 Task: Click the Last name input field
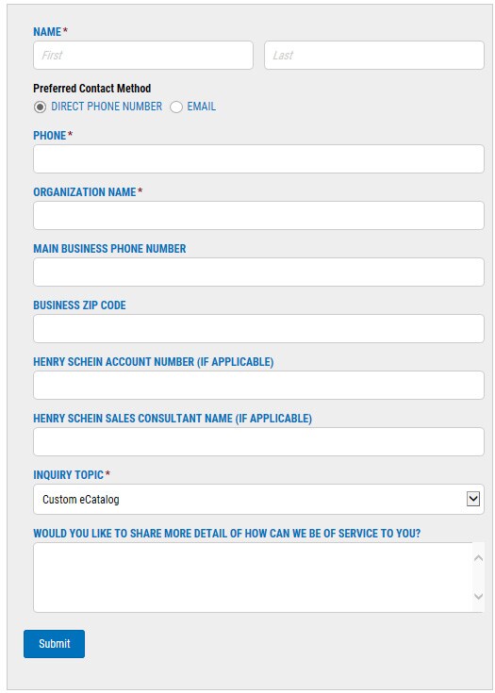(374, 56)
